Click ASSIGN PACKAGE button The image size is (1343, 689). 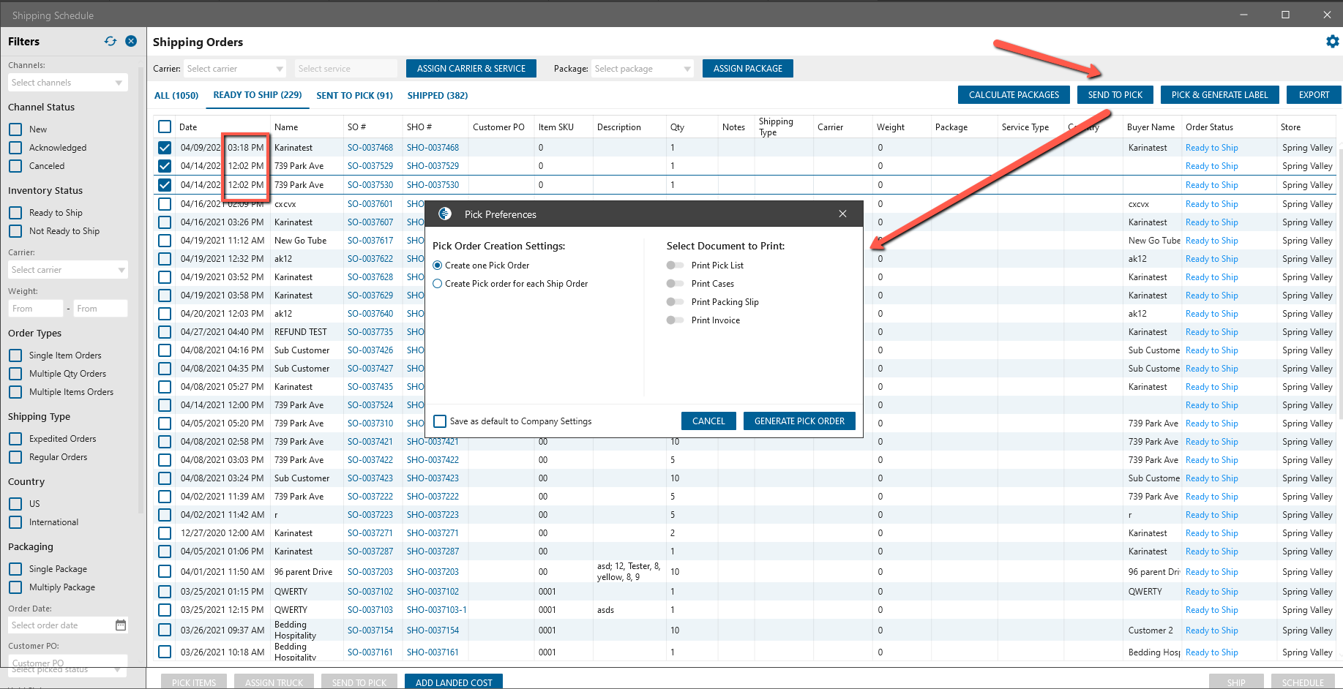coord(748,69)
